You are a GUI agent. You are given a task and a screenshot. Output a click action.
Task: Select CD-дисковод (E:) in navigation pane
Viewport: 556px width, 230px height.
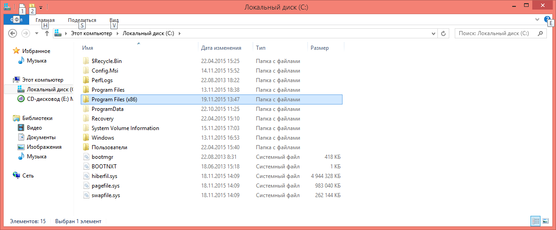45,99
